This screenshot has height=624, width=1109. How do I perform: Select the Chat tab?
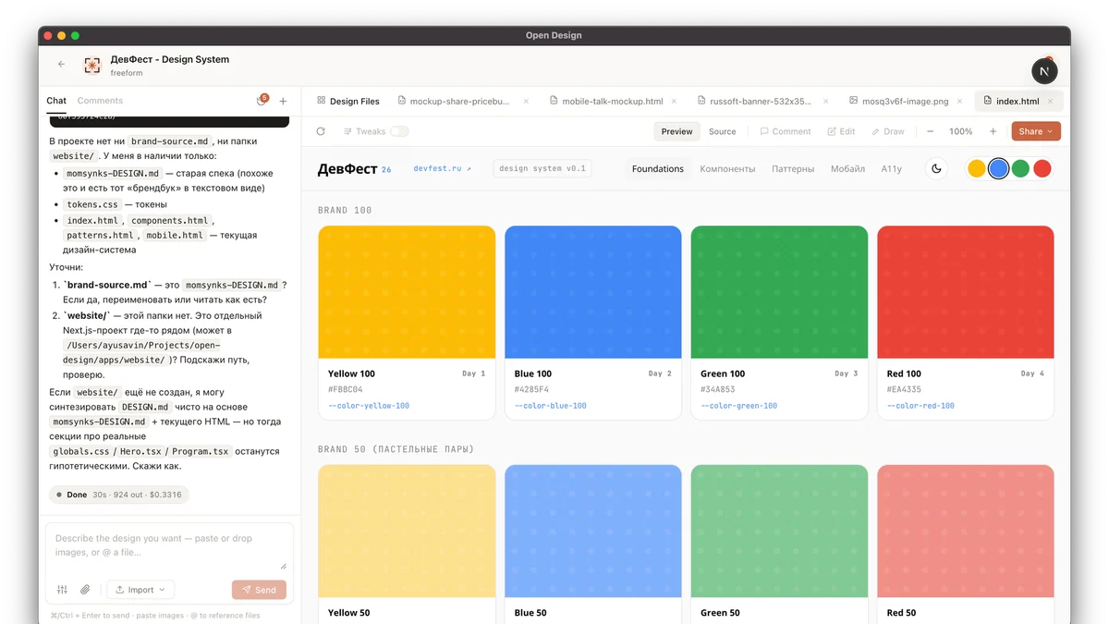[x=56, y=101]
